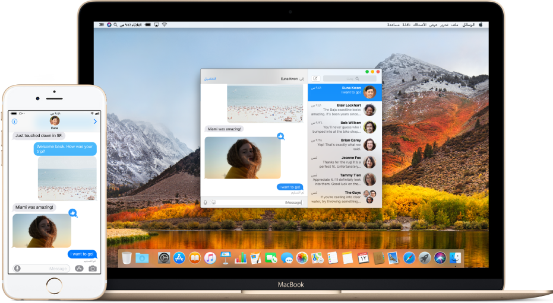Open the Jeanne Fox conversation
The height and width of the screenshot is (303, 553).
pyautogui.click(x=345, y=162)
